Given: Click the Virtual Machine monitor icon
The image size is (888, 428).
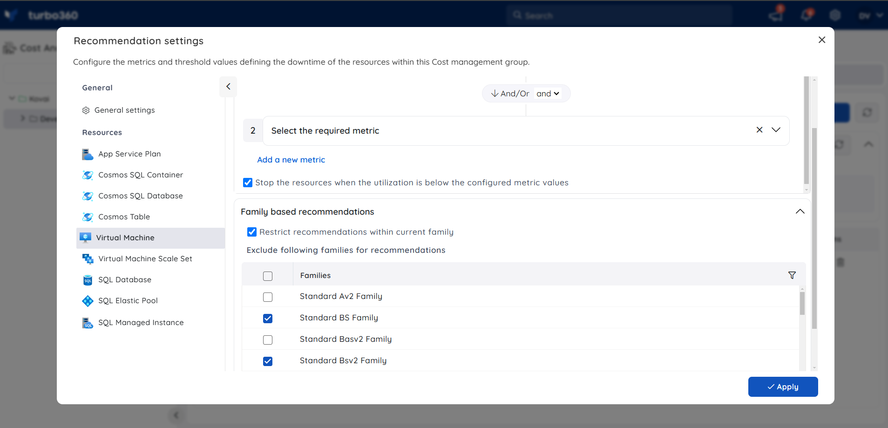Looking at the screenshot, I should coord(86,238).
